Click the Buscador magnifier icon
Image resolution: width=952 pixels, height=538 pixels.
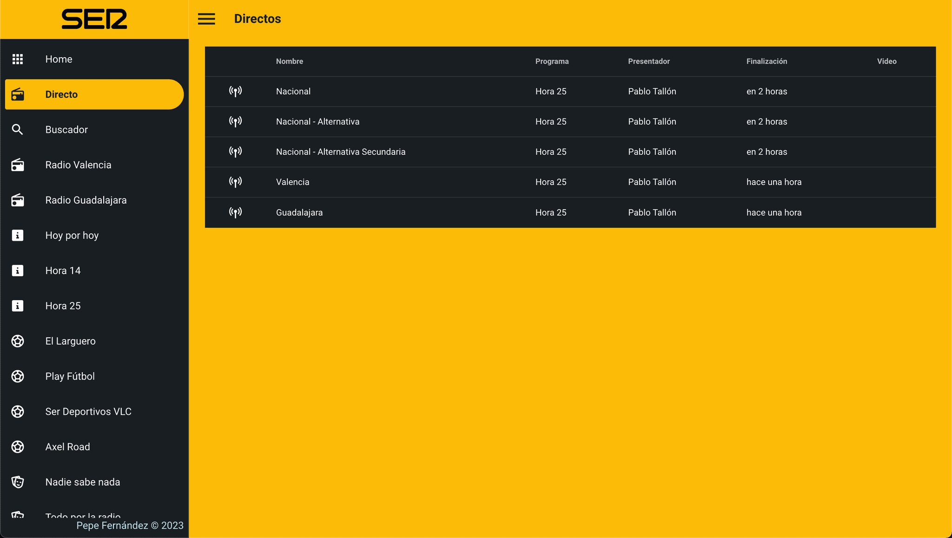click(18, 130)
